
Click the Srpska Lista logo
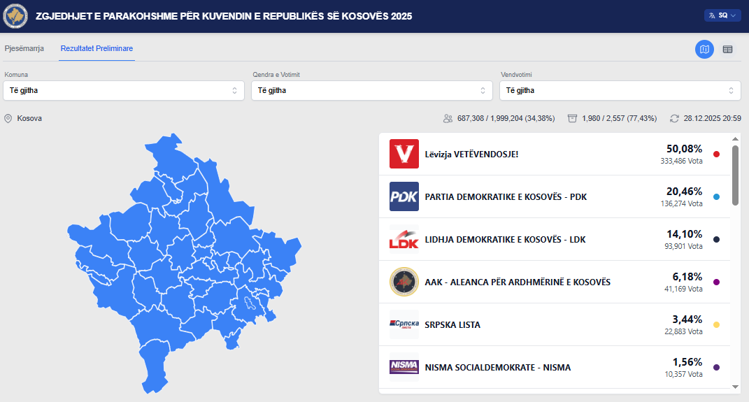404,324
